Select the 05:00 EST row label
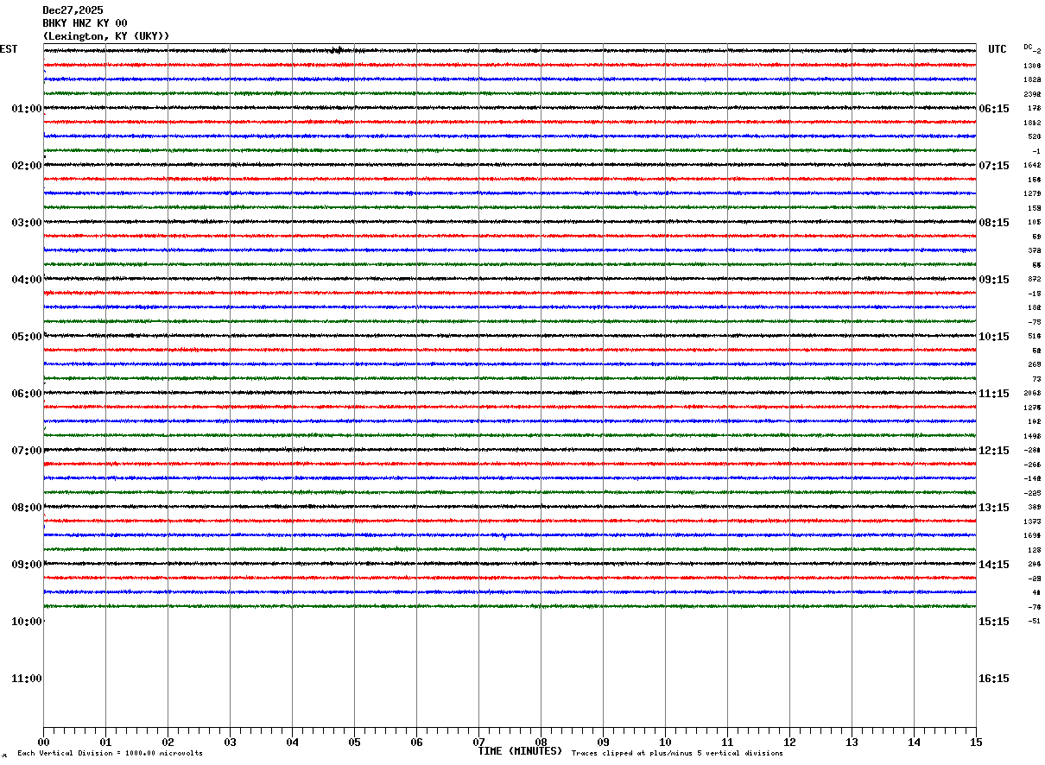 26,337
